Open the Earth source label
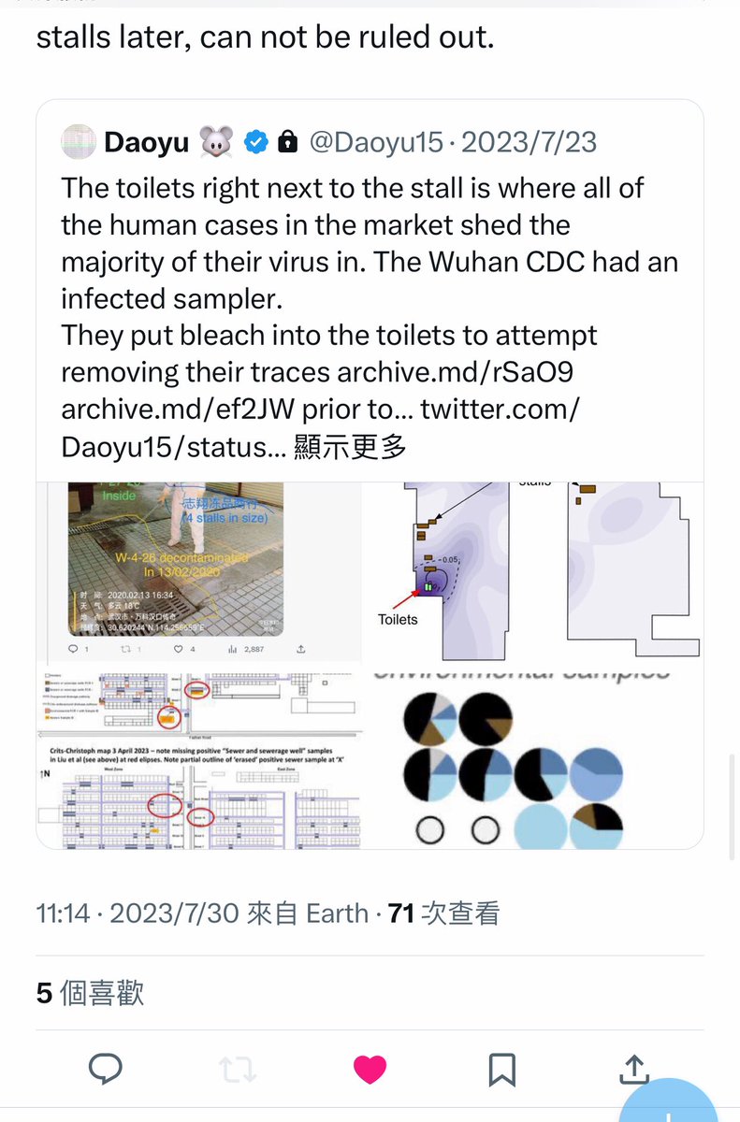Image resolution: width=740 pixels, height=1122 pixels. click(x=337, y=913)
